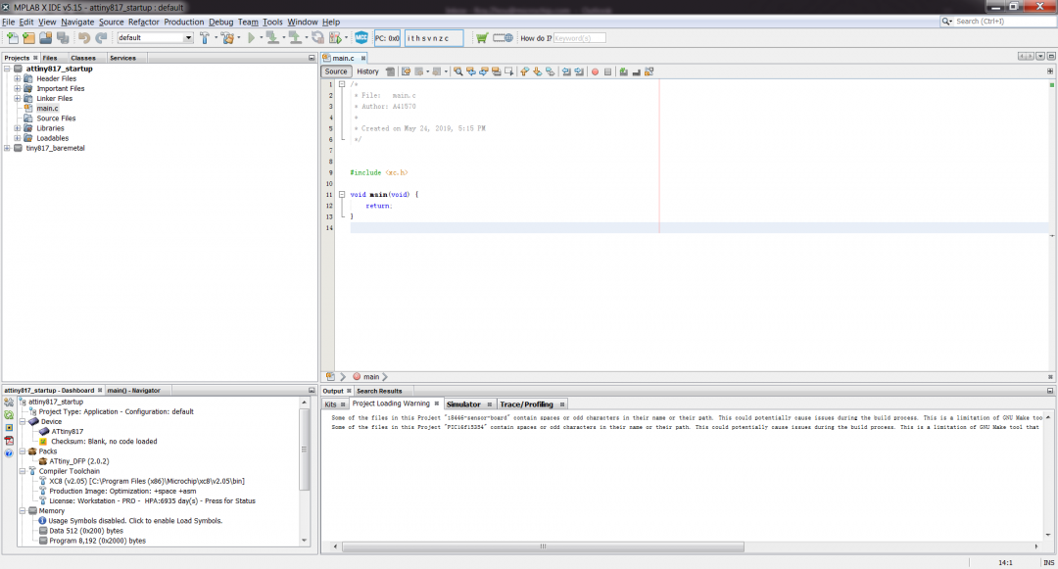Expand the Important Files folder
This screenshot has width=1058, height=569.
(18, 88)
